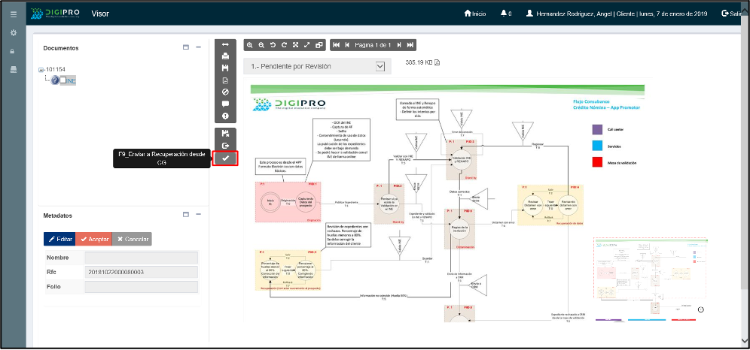750x350 pixels.
Task: Click the zoom out magnifier icon
Action: [261, 45]
